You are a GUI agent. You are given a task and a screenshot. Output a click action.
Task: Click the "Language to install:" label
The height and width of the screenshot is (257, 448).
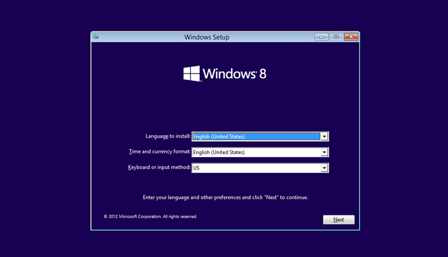tap(168, 136)
